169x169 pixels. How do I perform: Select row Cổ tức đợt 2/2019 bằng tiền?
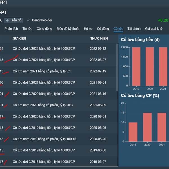tap(58, 128)
